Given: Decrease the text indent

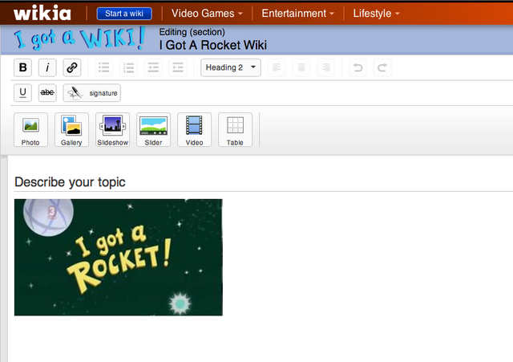Looking at the screenshot, I should click(x=178, y=67).
